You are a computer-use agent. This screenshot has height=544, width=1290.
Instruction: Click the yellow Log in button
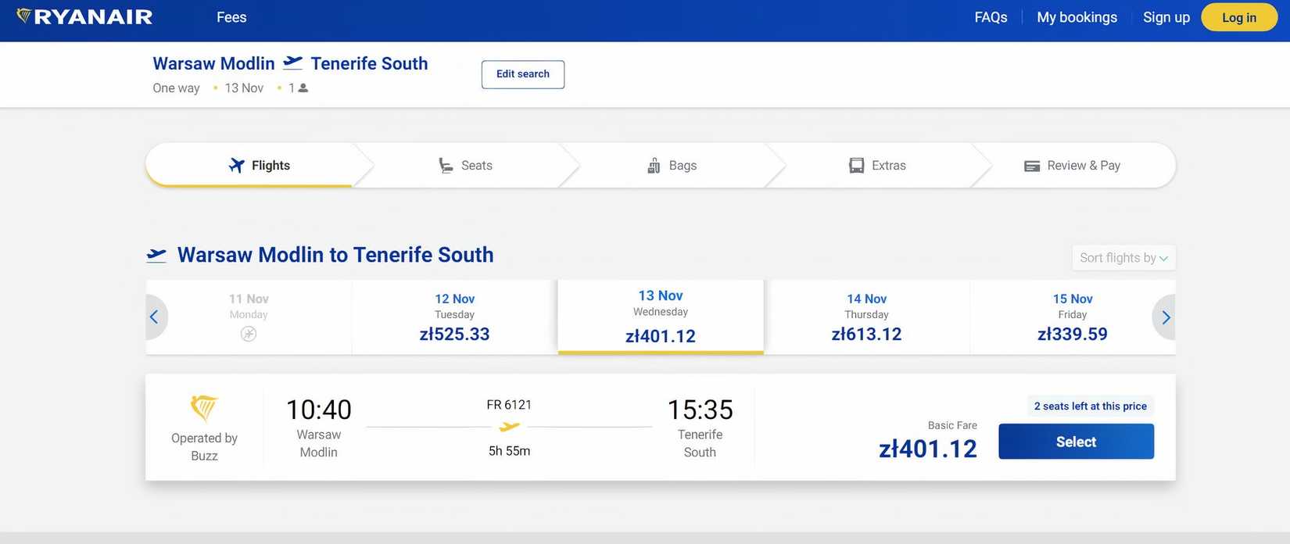tap(1238, 16)
